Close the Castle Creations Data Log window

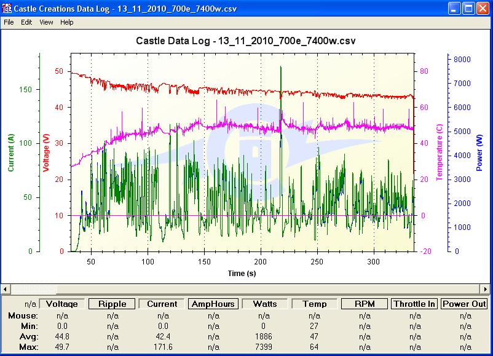coord(483,9)
